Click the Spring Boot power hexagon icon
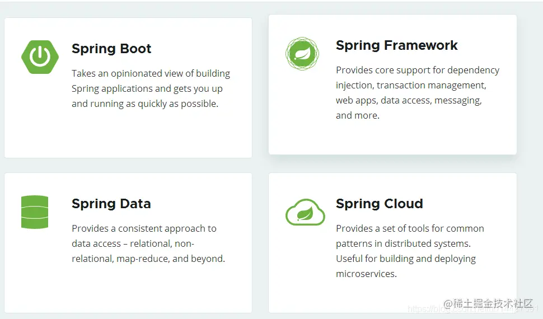 [x=40, y=57]
